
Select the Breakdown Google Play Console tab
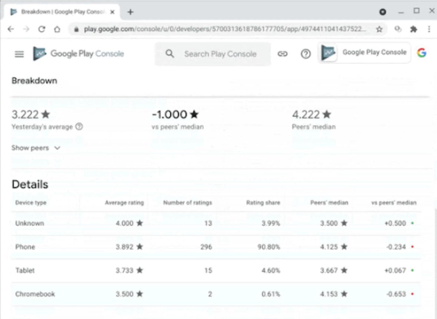[x=62, y=12]
